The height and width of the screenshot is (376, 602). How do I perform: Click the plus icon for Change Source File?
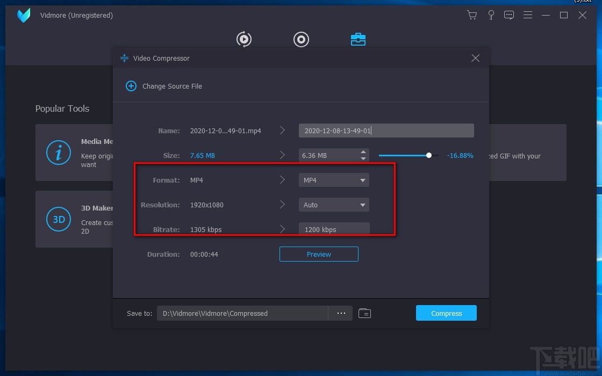pos(131,86)
